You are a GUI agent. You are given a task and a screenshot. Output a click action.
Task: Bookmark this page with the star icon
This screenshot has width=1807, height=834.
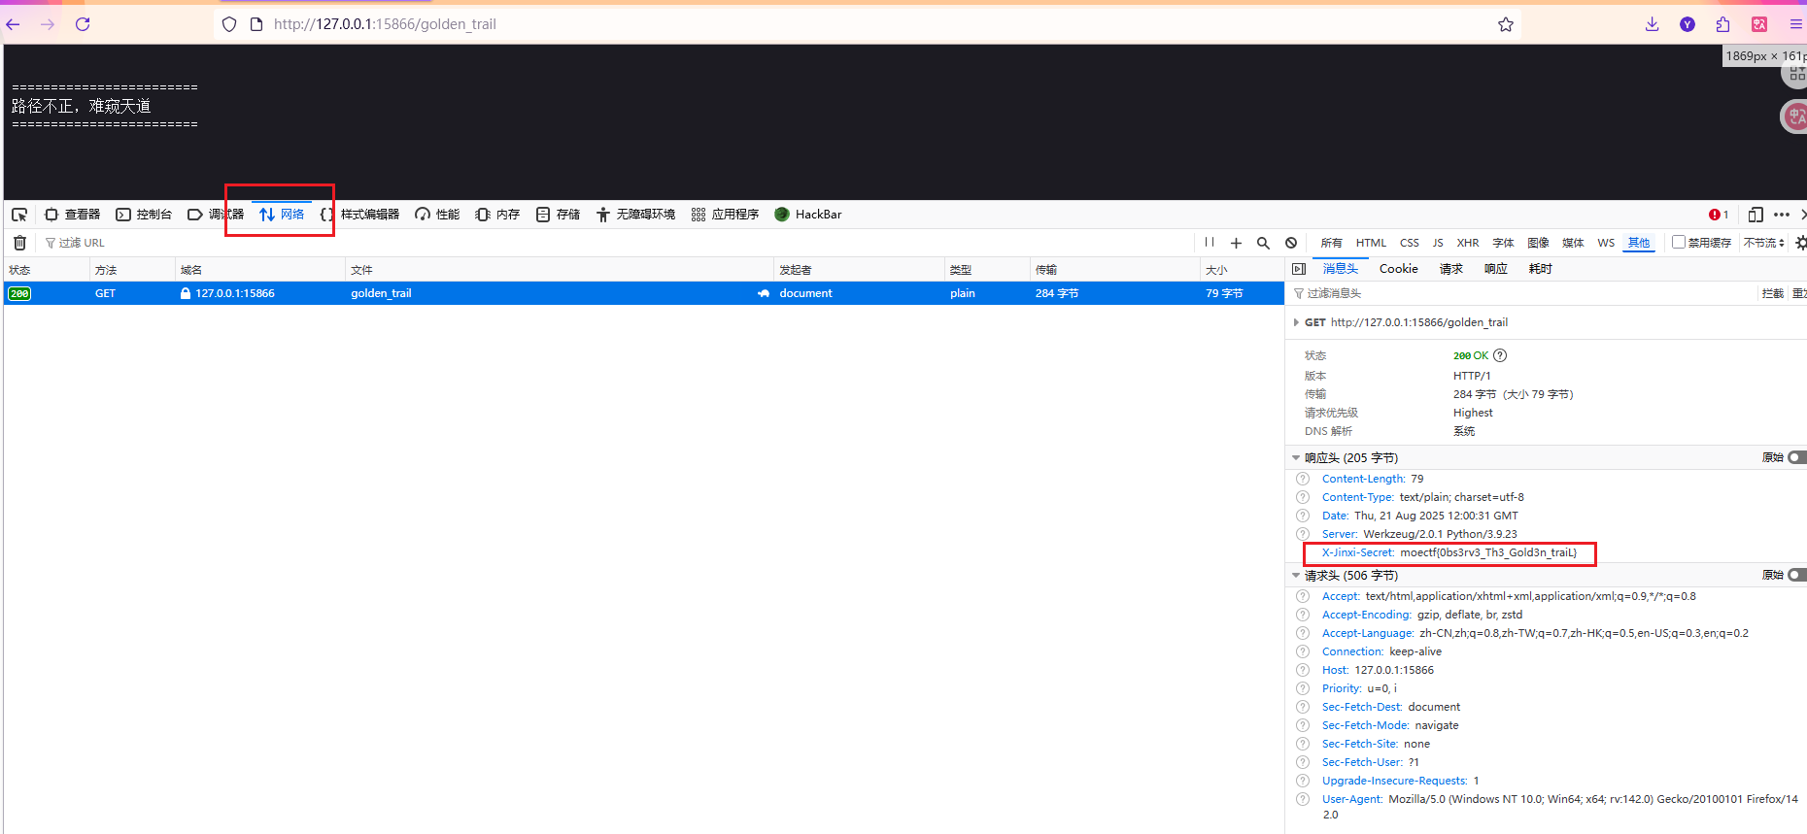click(1505, 24)
